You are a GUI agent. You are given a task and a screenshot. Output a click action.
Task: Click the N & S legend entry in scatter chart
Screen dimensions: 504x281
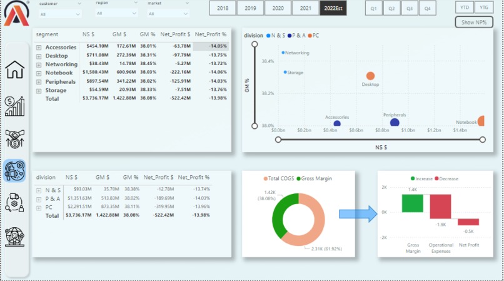[x=276, y=36]
